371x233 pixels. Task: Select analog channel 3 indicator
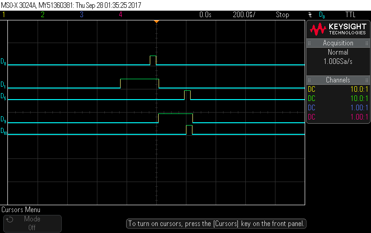click(82, 15)
